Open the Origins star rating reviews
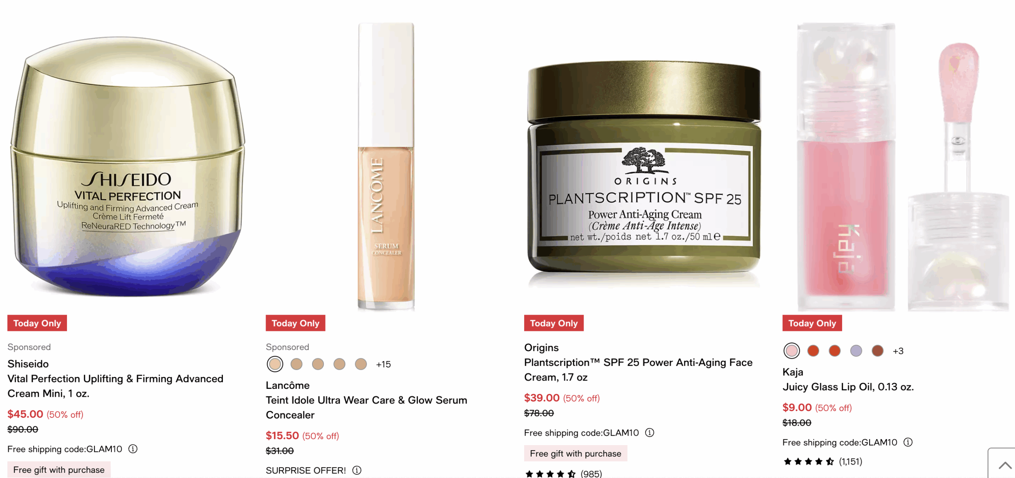The height and width of the screenshot is (478, 1015). click(x=563, y=474)
